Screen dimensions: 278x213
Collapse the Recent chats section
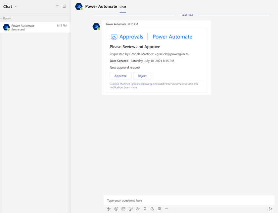coord(1,19)
